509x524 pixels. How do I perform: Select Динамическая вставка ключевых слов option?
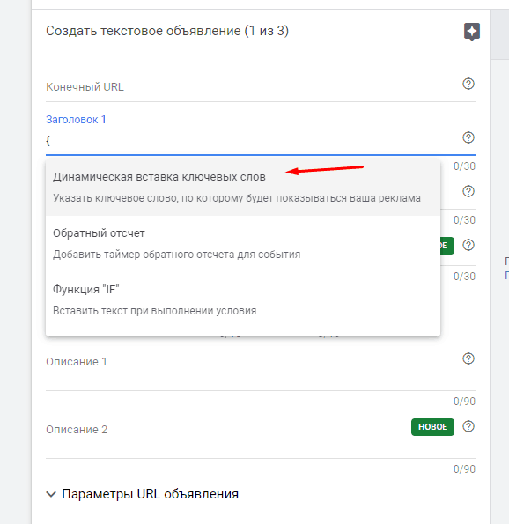(x=243, y=187)
